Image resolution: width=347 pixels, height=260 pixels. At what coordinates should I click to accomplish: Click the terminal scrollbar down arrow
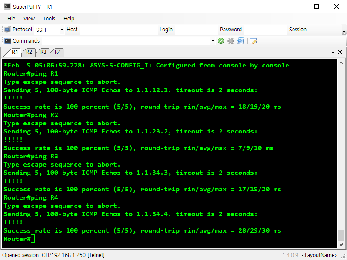click(341, 244)
